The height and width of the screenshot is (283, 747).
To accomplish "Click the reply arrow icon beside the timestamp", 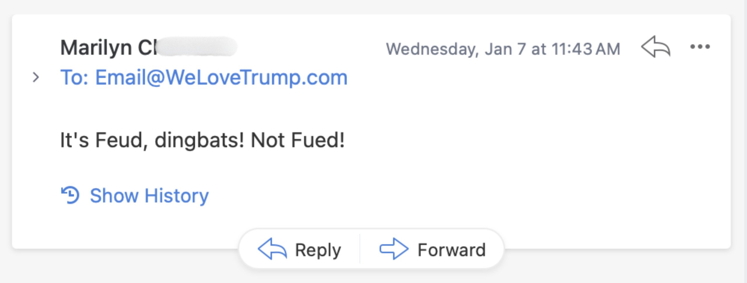I will (x=655, y=47).
